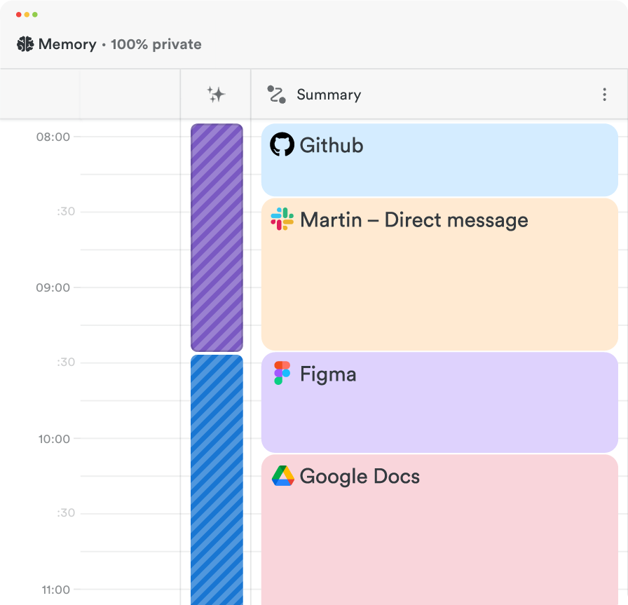Image resolution: width=628 pixels, height=605 pixels.
Task: Click the red close window button
Action: [x=18, y=15]
